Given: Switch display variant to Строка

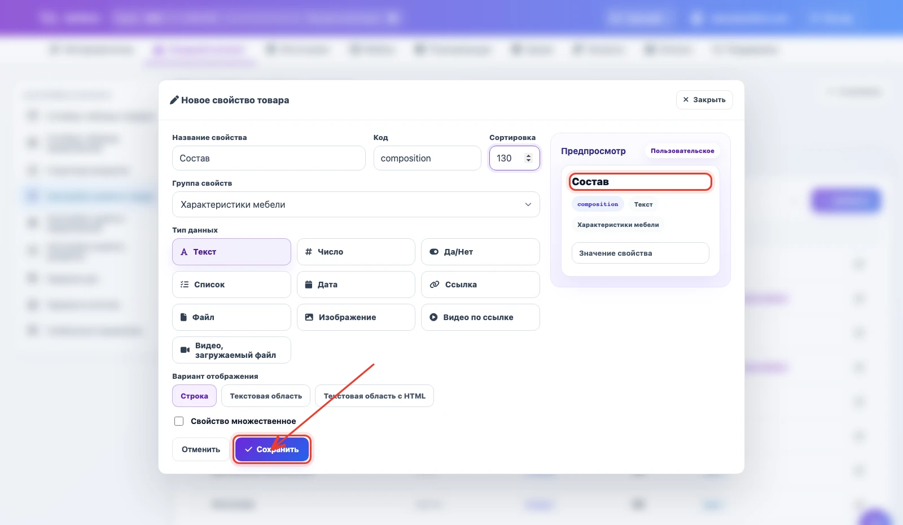Looking at the screenshot, I should point(194,396).
